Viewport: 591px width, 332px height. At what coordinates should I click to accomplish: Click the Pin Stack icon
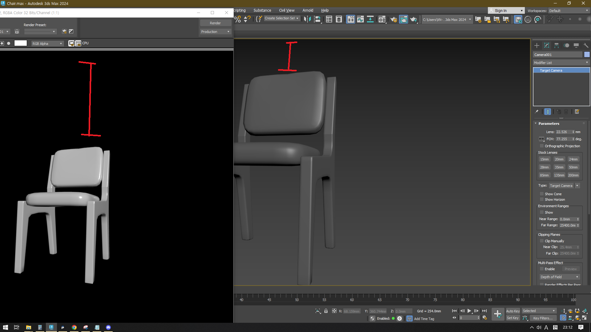click(537, 112)
